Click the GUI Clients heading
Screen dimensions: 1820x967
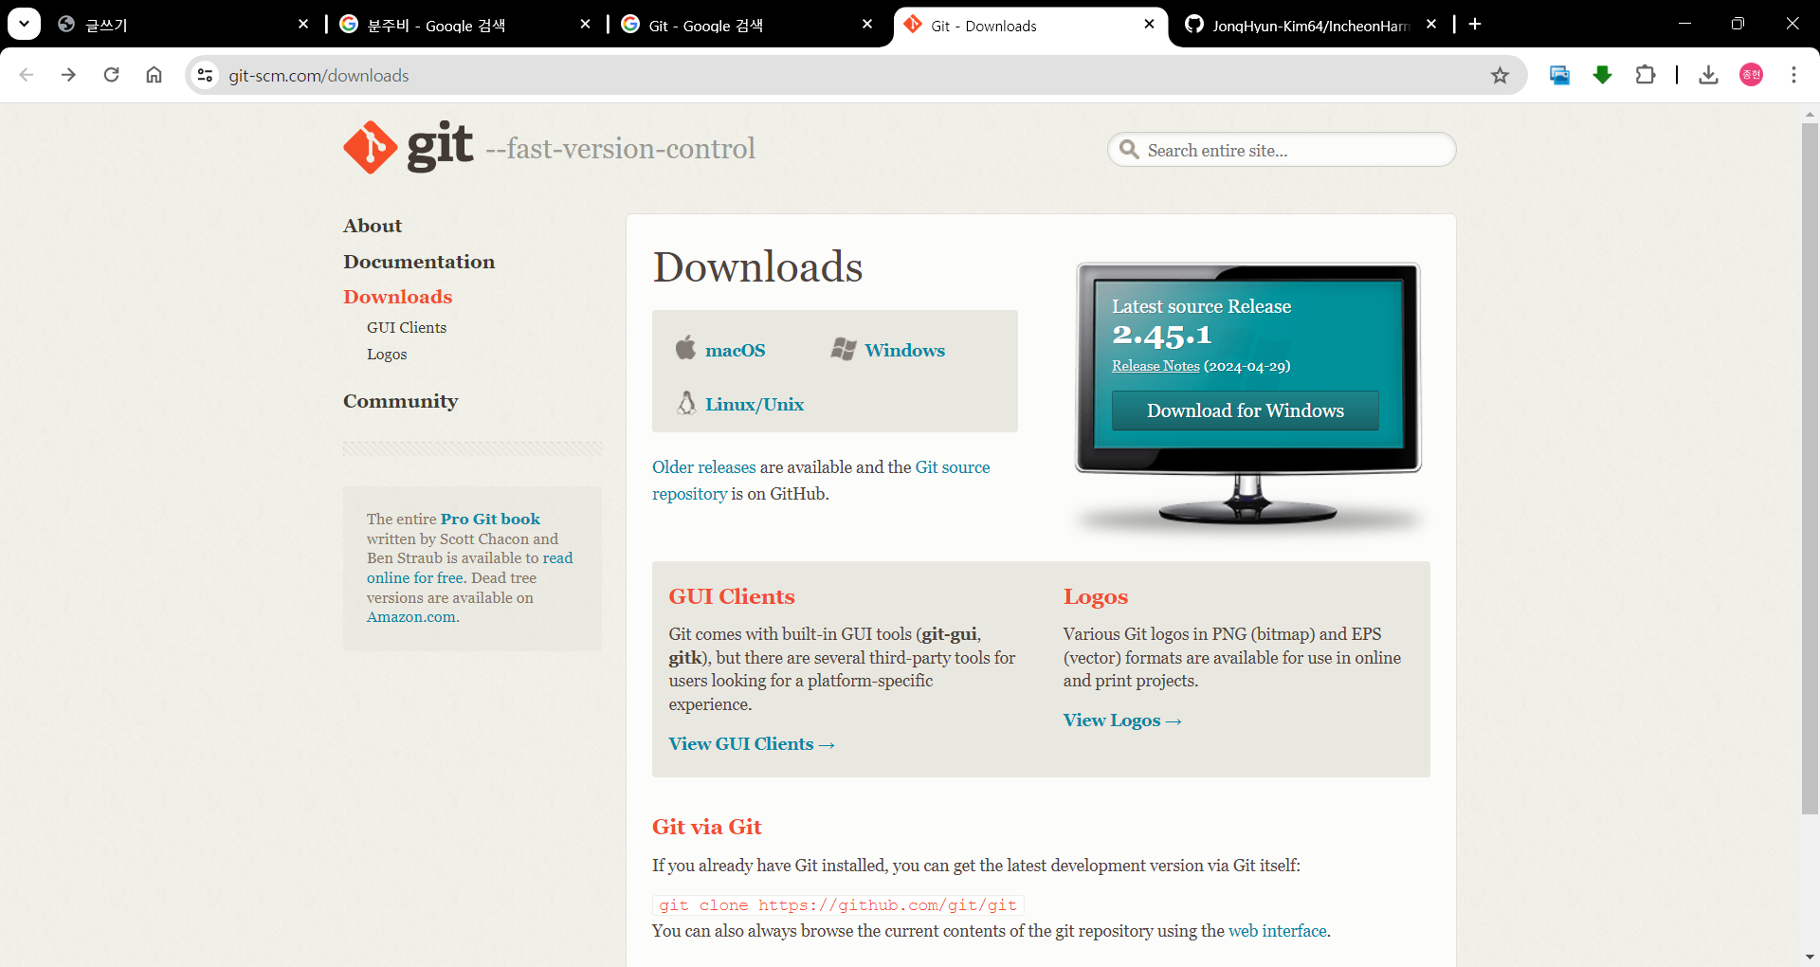732,596
